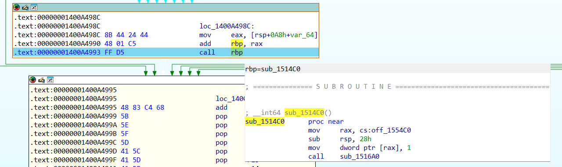Click the graph group icon on loc_1400A498C node
Image resolution: width=562 pixels, height=167 pixels.
(34, 7)
